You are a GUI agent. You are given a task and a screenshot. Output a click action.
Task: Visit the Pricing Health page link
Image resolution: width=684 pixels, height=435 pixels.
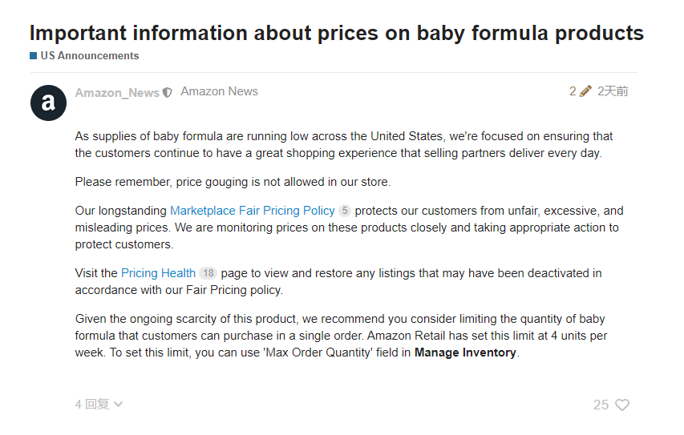pos(158,273)
